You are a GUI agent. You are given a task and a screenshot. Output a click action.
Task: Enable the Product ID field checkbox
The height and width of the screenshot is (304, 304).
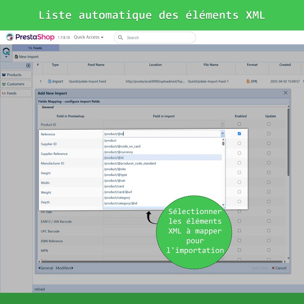[239, 124]
